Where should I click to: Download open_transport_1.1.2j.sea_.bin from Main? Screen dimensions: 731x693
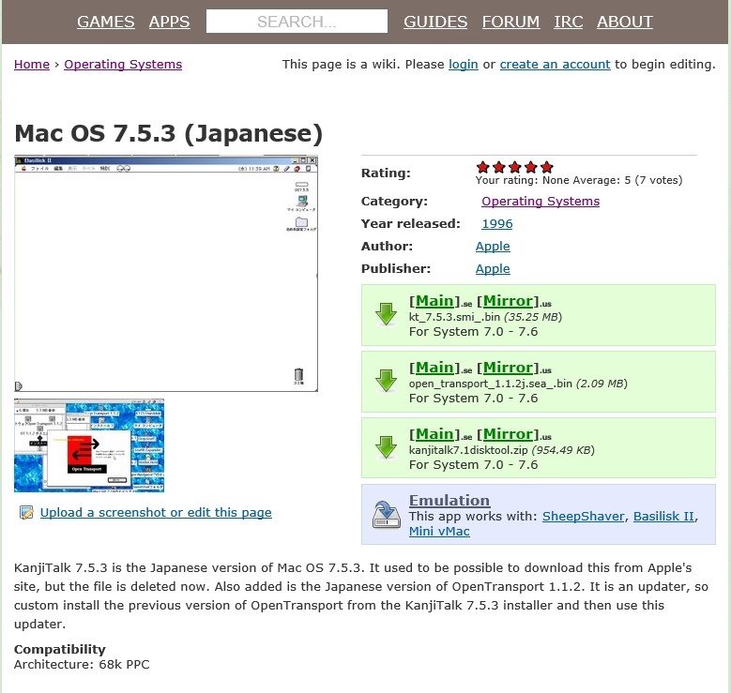tap(434, 368)
